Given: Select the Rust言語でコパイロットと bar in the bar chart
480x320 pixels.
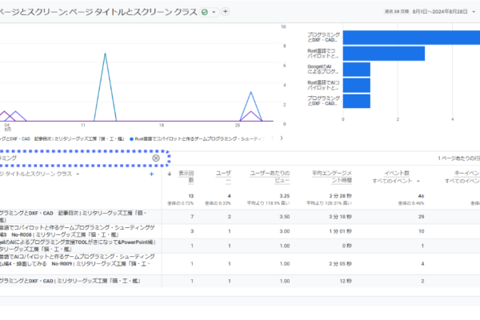Looking at the screenshot, I should point(383,54).
